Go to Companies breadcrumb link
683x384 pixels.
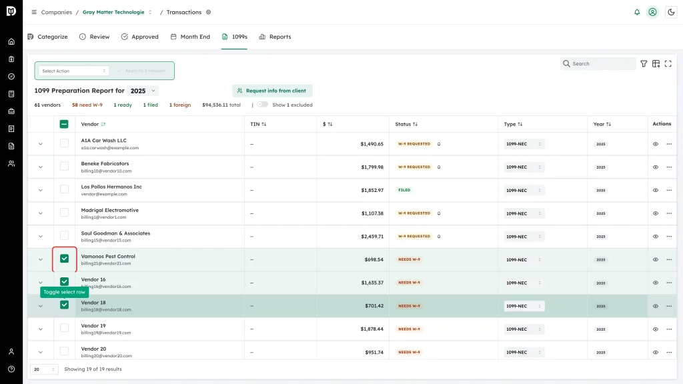[57, 12]
